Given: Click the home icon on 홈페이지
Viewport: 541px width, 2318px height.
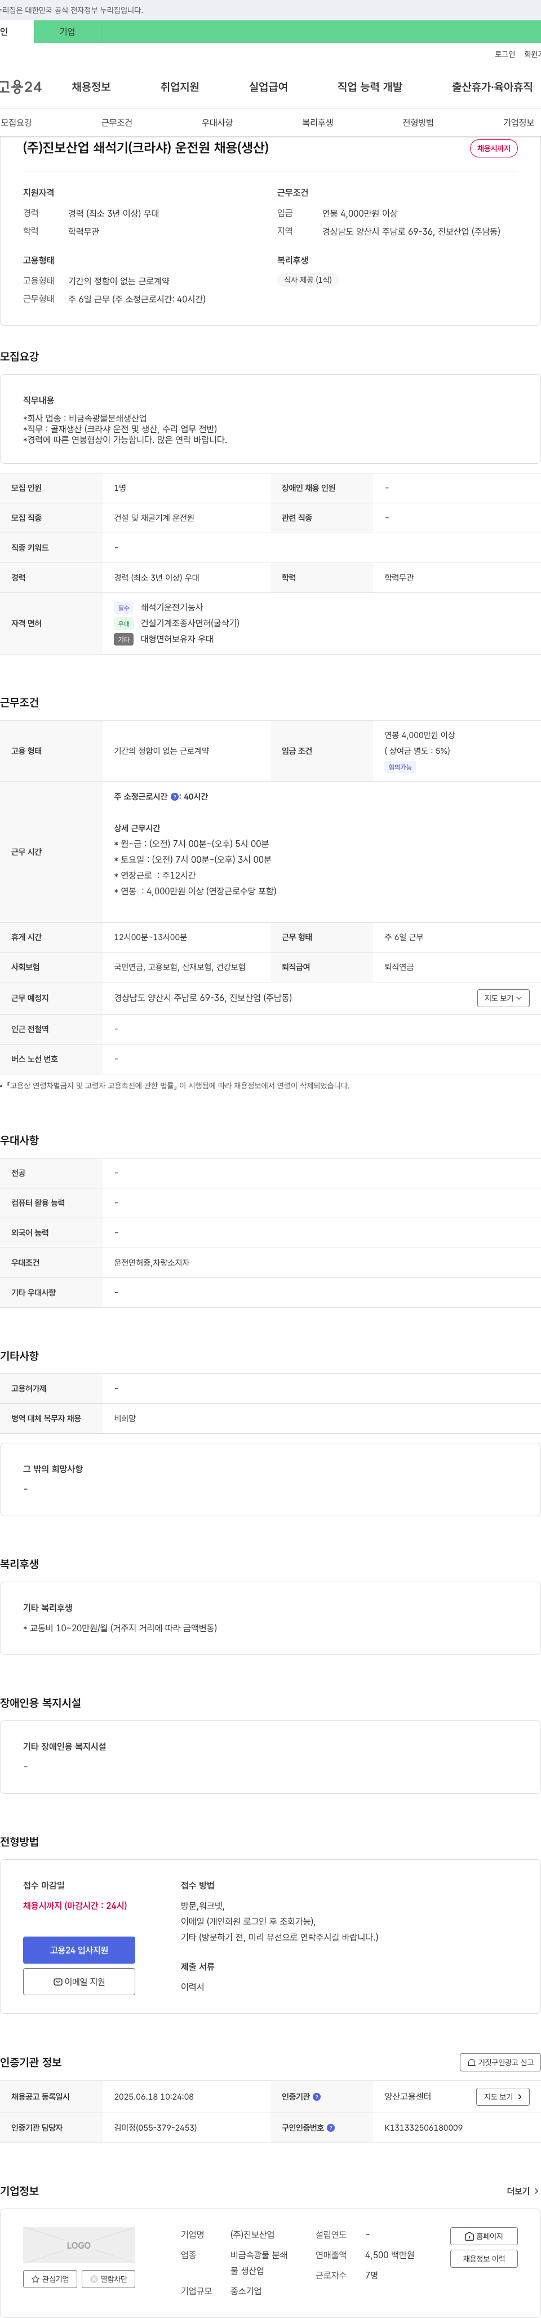Looking at the screenshot, I should [469, 2236].
